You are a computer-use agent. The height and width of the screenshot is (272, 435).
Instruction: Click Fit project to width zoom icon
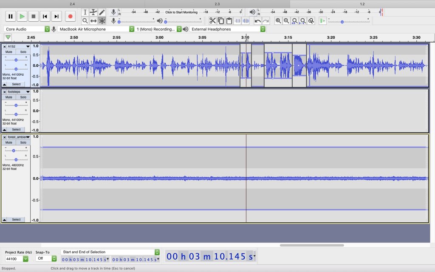[303, 21]
